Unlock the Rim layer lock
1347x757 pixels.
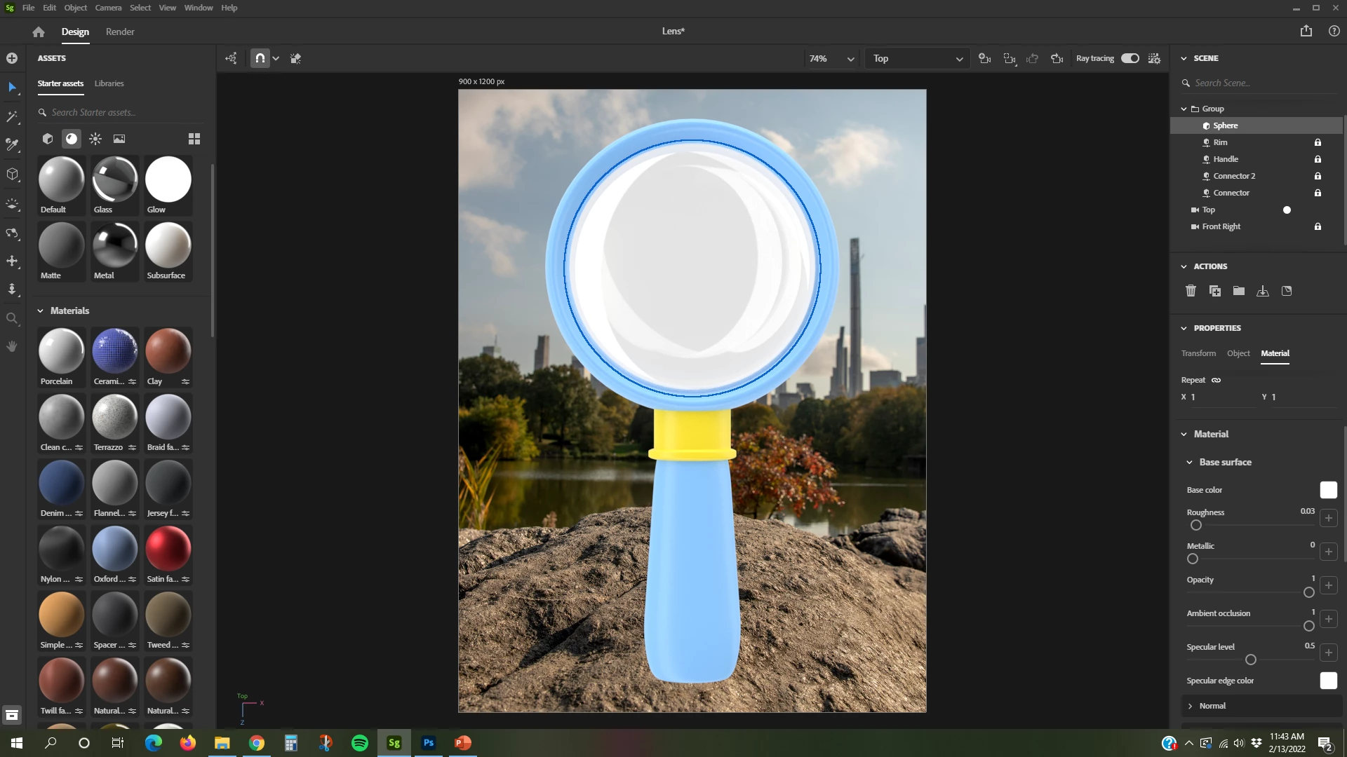point(1318,142)
